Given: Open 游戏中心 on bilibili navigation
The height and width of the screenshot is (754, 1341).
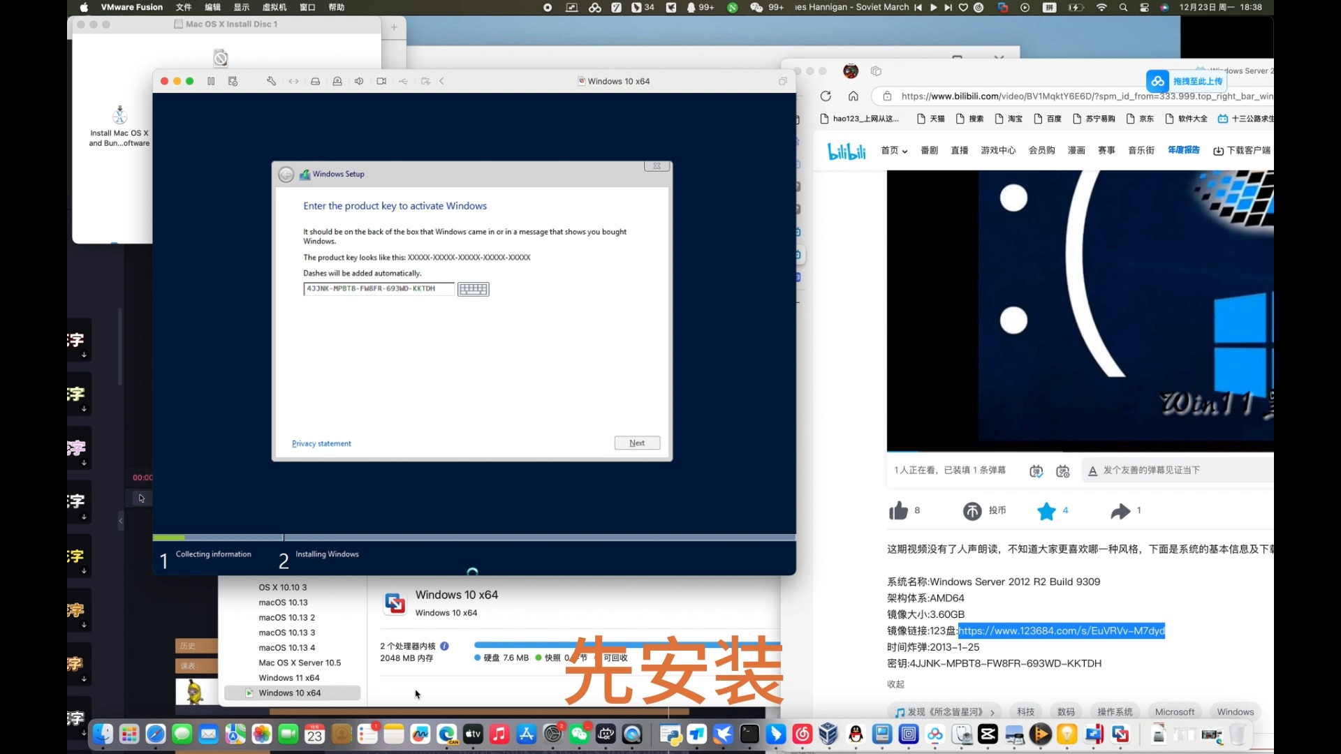Looking at the screenshot, I should click(x=998, y=150).
